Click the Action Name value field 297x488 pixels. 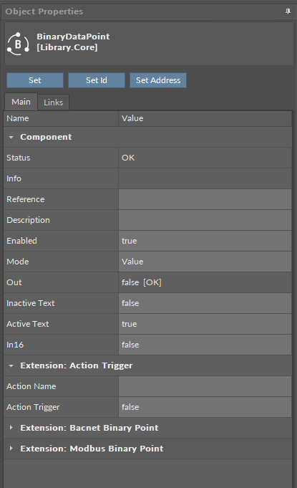pyautogui.click(x=205, y=386)
